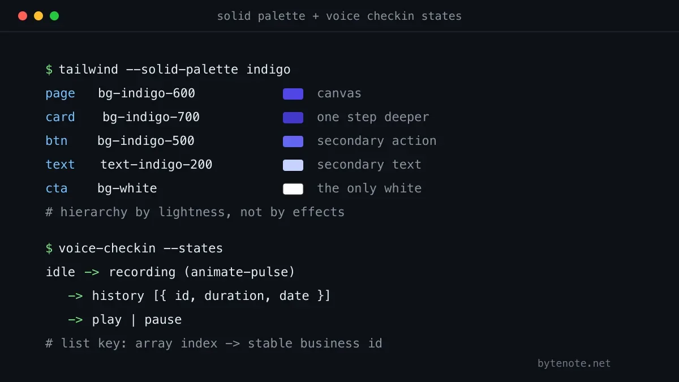Pick the indigo-200 secondary text swatch
679x382 pixels.
tap(293, 165)
